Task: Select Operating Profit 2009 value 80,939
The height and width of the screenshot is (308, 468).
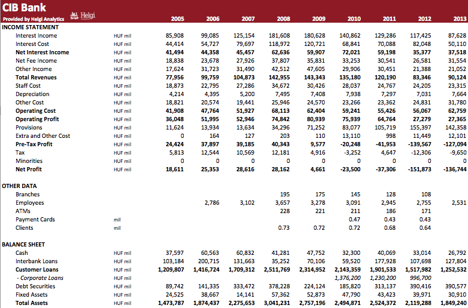Action: [316, 119]
